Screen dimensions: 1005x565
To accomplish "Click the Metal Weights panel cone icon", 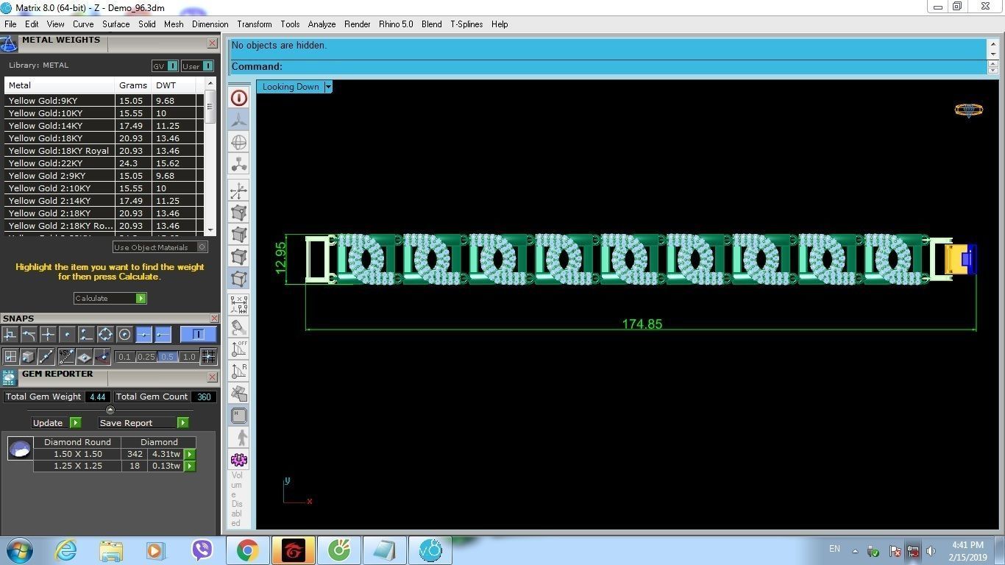I will coord(9,43).
